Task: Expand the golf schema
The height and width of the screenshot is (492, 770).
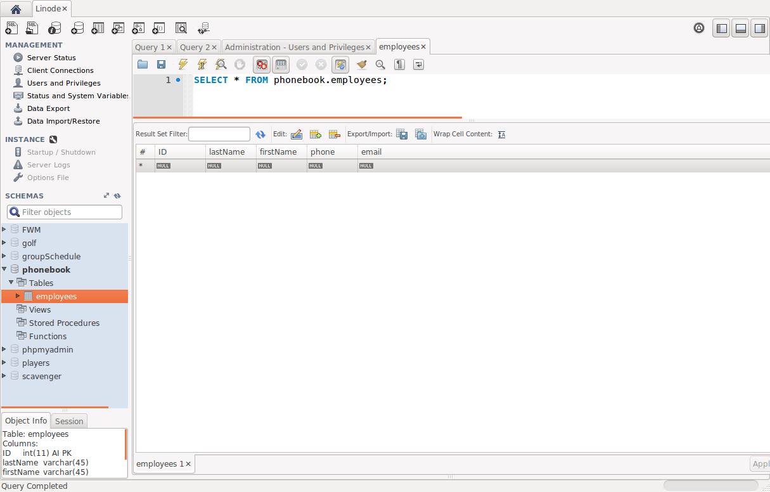Action: coord(4,243)
